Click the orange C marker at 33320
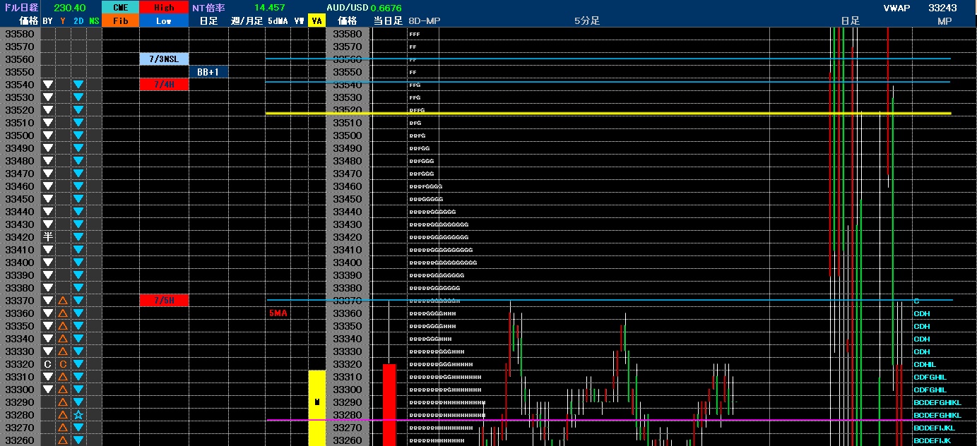The width and height of the screenshot is (977, 446). pos(63,364)
